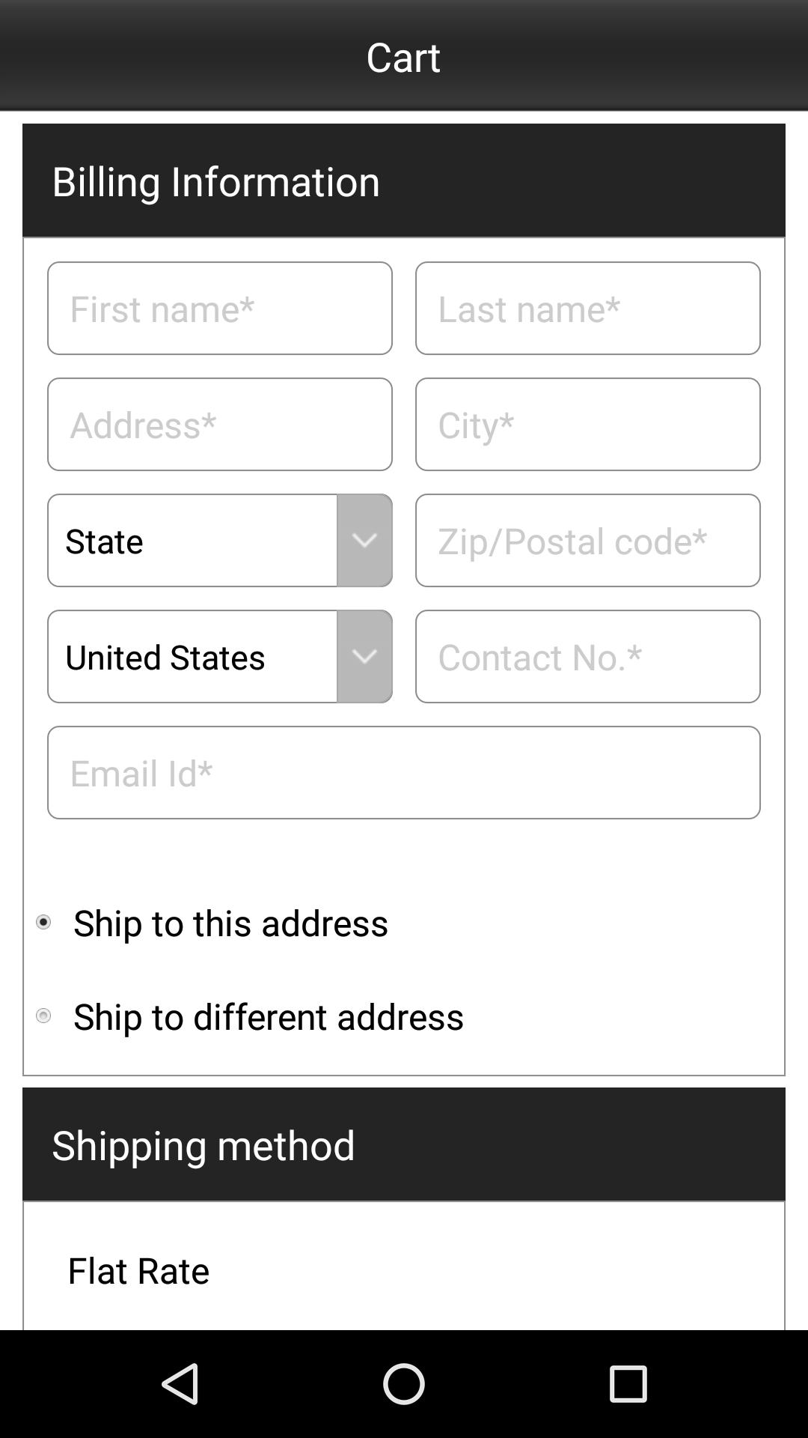The image size is (808, 1438).
Task: Select 'Ship to this address' radio button
Action: (43, 922)
